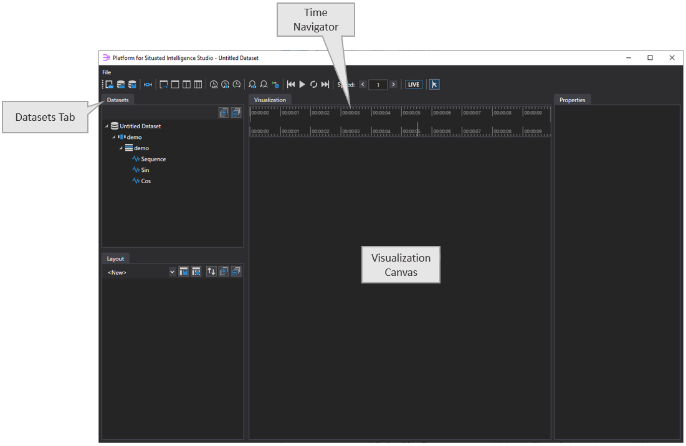Increase the playback Speed value
Viewport: 686px width, 446px height.
(393, 84)
